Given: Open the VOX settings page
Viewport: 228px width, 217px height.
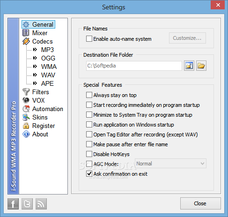Looking at the screenshot, I should 38,100.
